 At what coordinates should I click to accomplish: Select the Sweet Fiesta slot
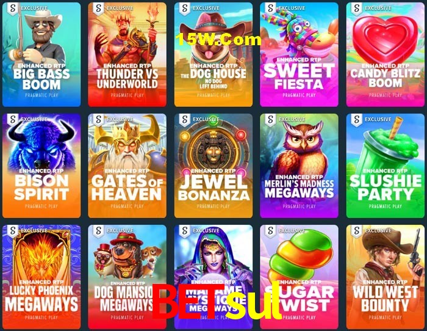[x=299, y=54]
